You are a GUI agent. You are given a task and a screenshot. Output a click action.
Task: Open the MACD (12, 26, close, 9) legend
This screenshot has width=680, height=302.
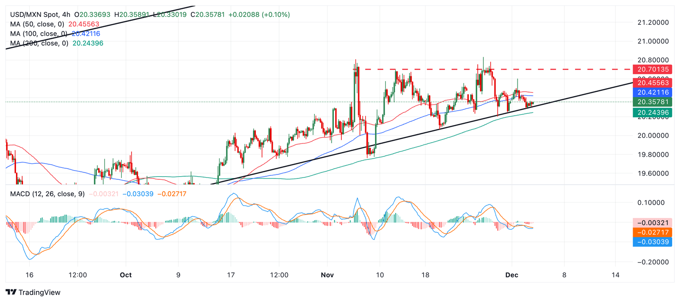(x=45, y=194)
